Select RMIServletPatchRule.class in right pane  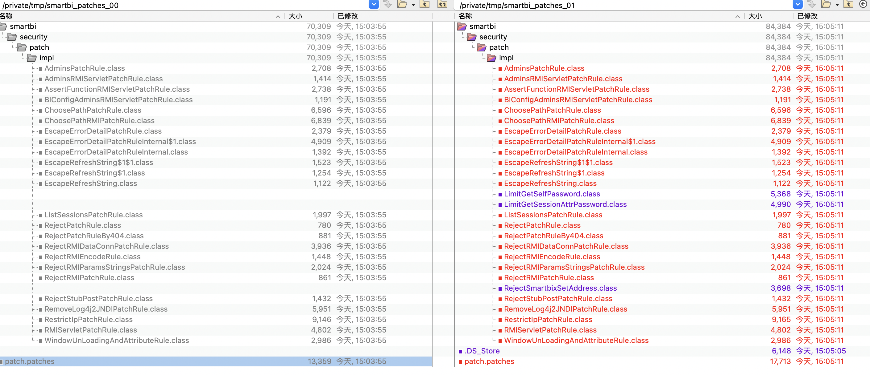550,330
